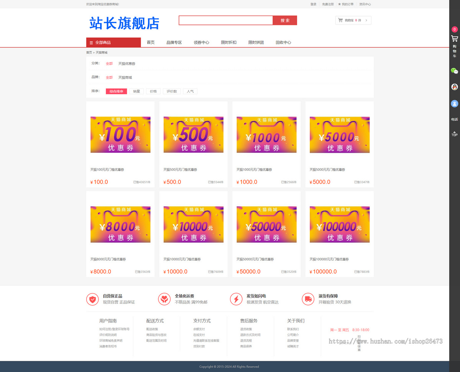The height and width of the screenshot is (372, 460).
Task: Click the 站长旗舰店 store logo
Action: click(x=124, y=23)
